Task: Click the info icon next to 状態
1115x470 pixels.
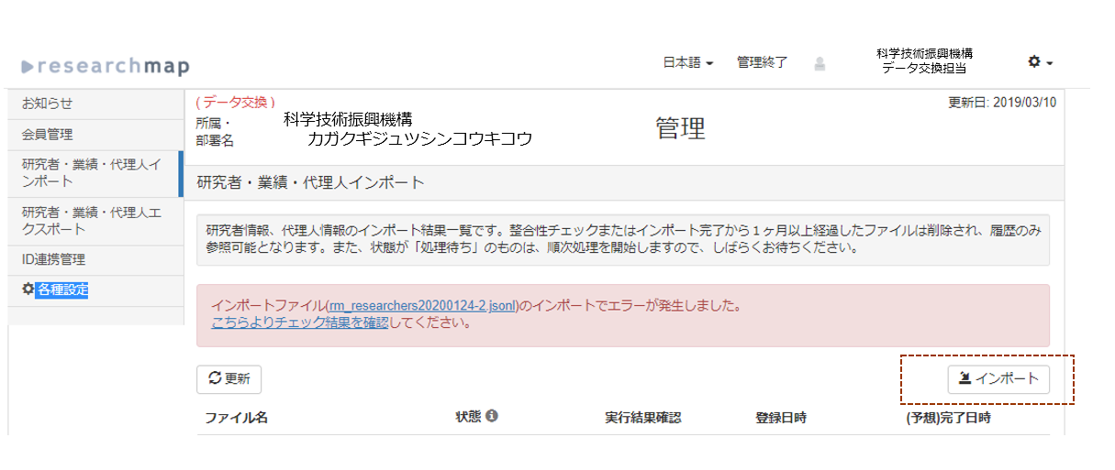Action: coord(492,416)
